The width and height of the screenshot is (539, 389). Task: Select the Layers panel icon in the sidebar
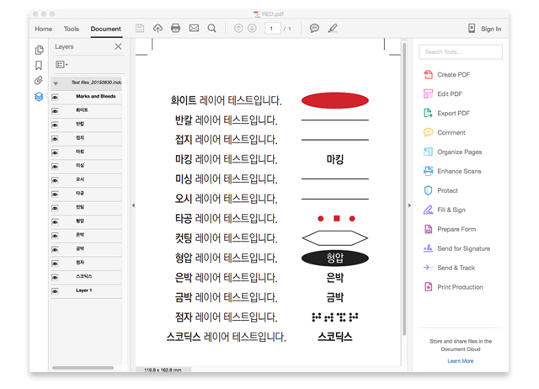point(39,97)
